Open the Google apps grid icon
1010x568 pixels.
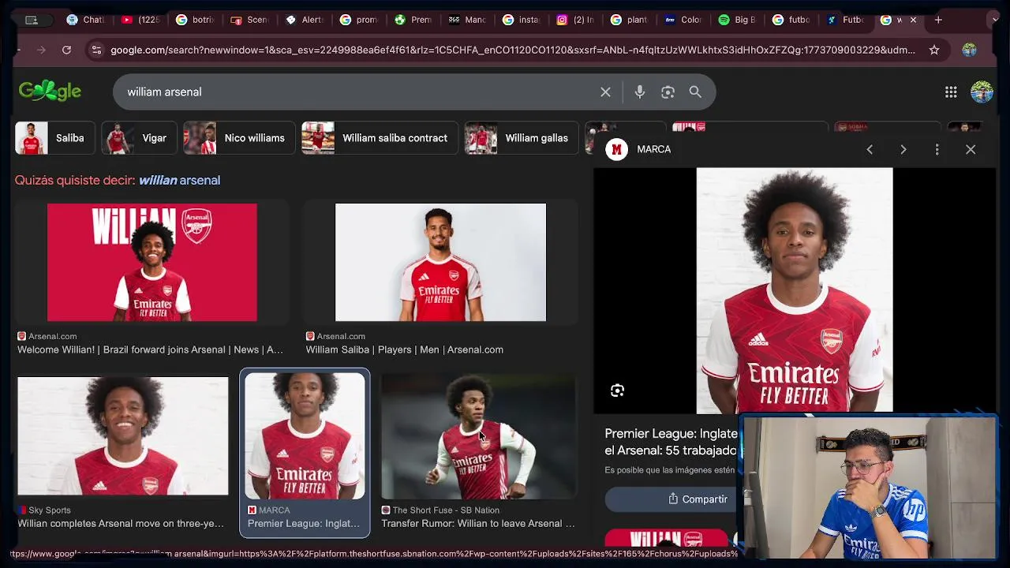[951, 92]
